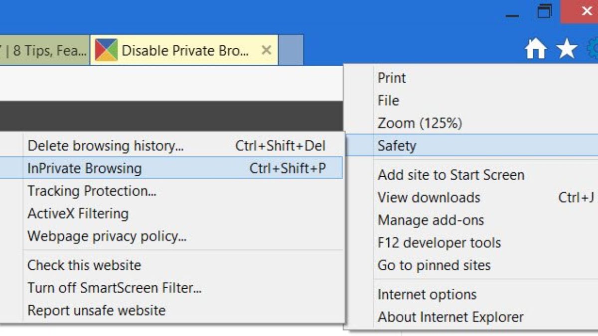Expand the Zoom (125%) submenu
598x336 pixels.
tap(420, 123)
